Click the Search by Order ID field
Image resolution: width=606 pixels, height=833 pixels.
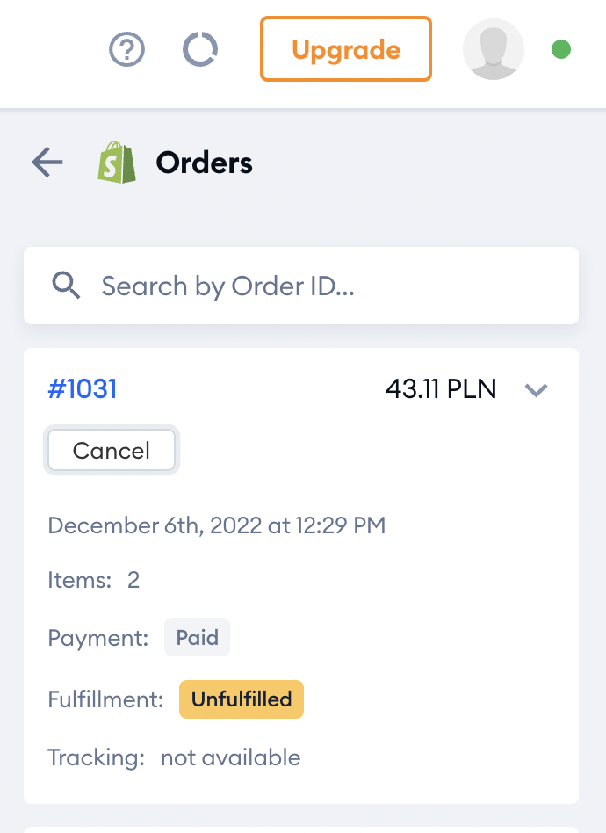[x=300, y=286]
